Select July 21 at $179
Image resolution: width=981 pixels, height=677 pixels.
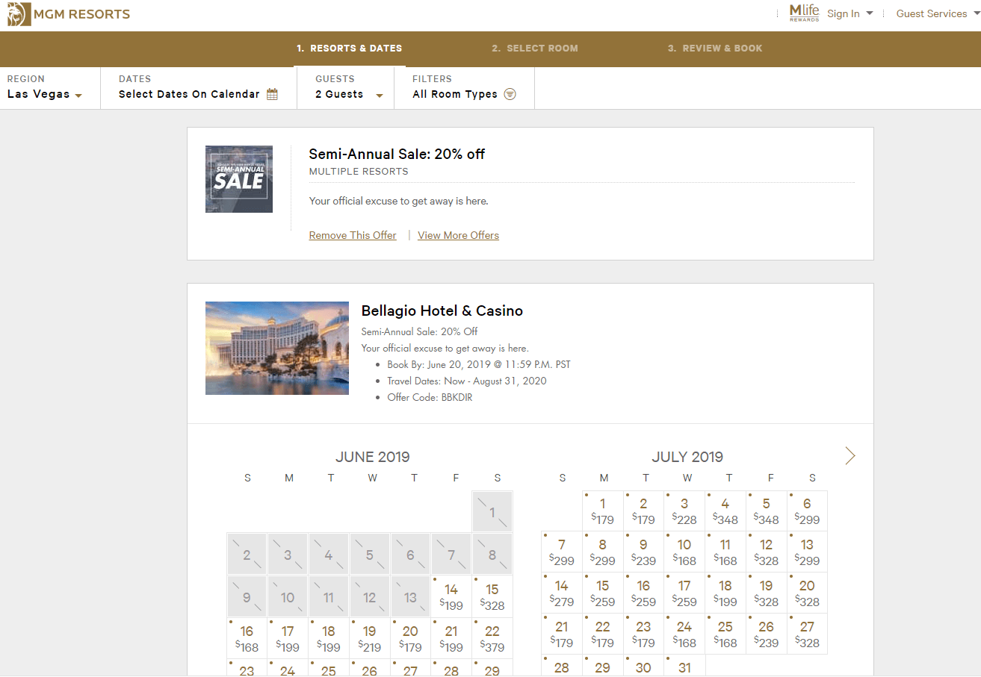(x=562, y=634)
